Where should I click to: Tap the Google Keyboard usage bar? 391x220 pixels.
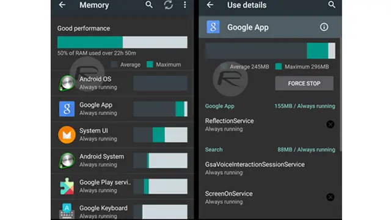click(x=160, y=212)
